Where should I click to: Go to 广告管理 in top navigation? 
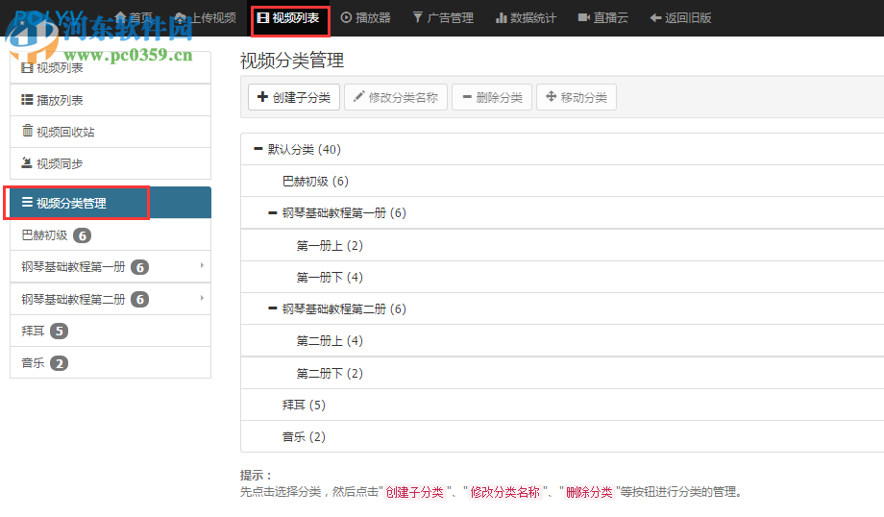(x=443, y=18)
